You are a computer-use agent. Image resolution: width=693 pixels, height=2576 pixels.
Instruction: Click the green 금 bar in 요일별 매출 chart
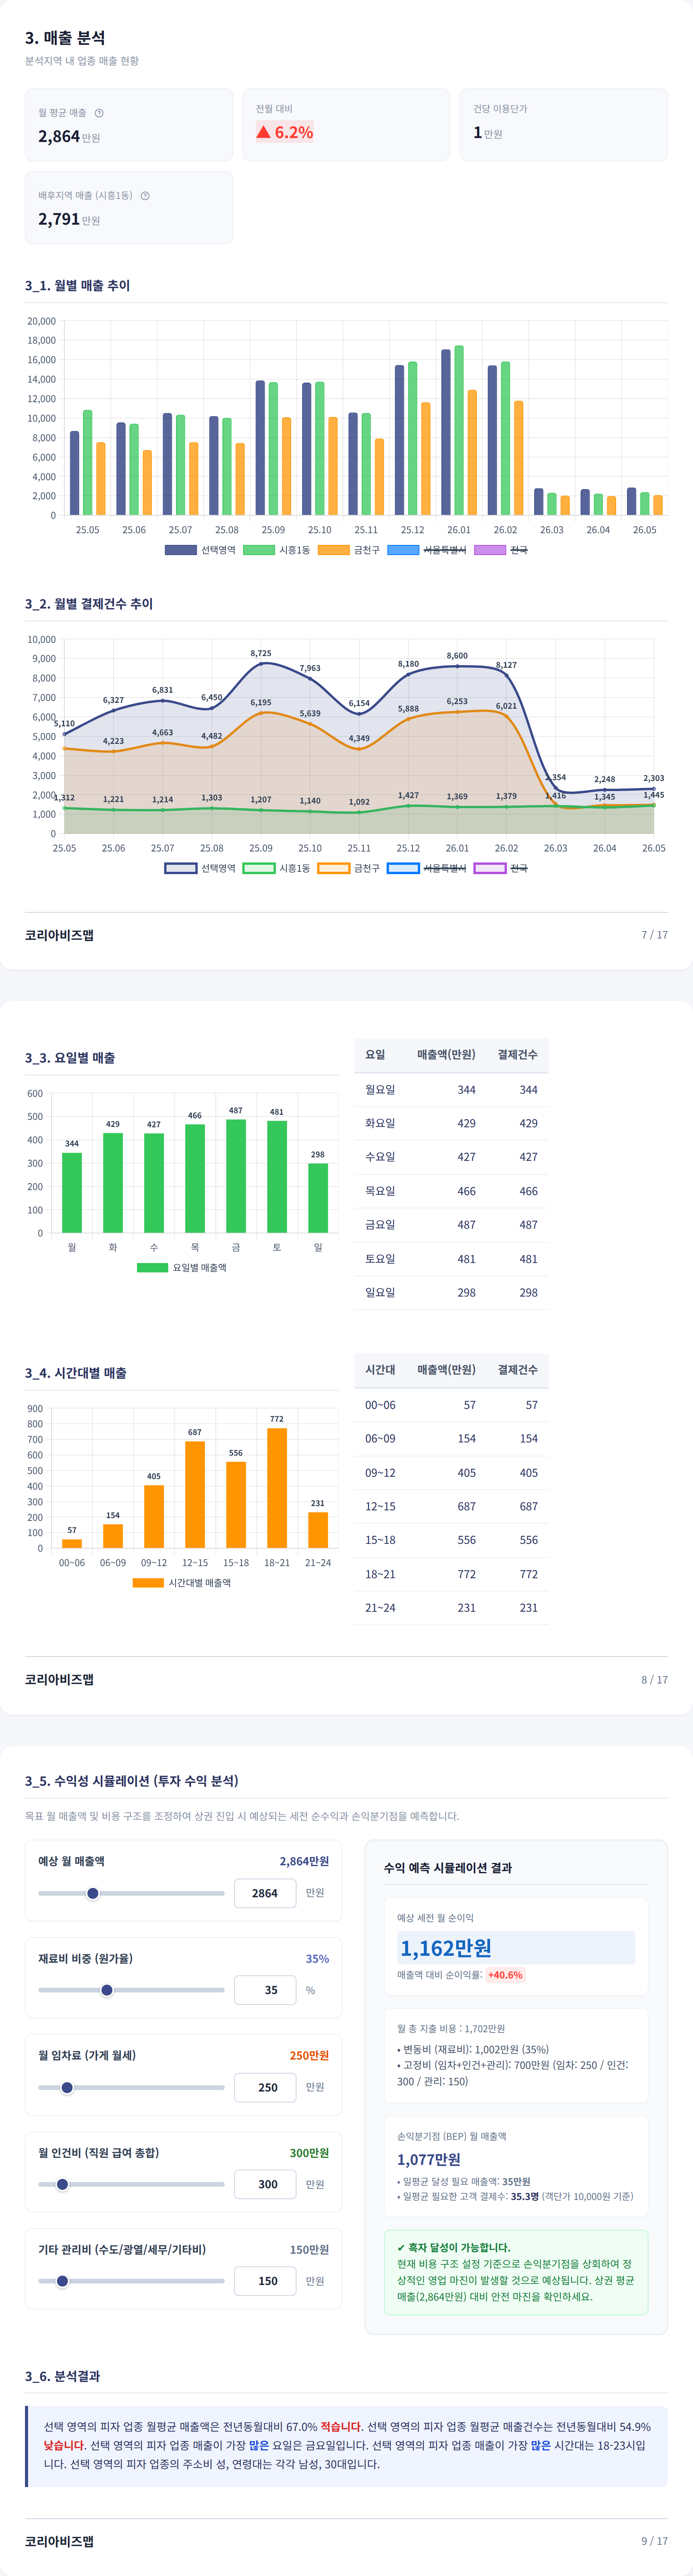pyautogui.click(x=236, y=1176)
